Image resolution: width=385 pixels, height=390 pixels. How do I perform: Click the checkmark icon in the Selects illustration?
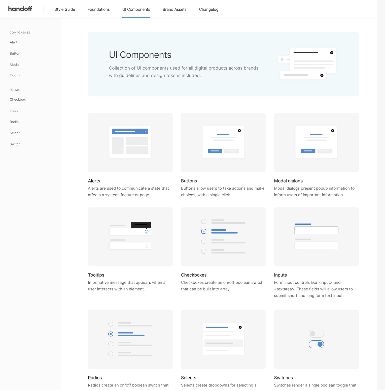(240, 327)
